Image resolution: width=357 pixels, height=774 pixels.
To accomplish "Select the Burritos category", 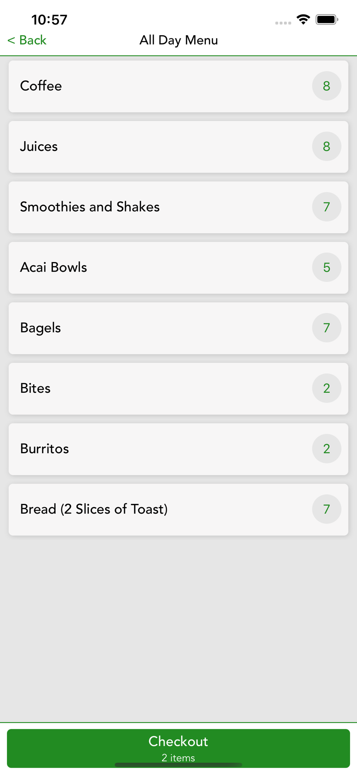I will (x=155, y=449).
